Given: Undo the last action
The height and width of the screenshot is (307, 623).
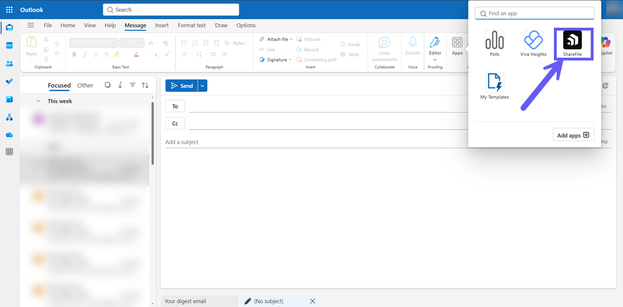Looking at the screenshot, I should 57,44.
